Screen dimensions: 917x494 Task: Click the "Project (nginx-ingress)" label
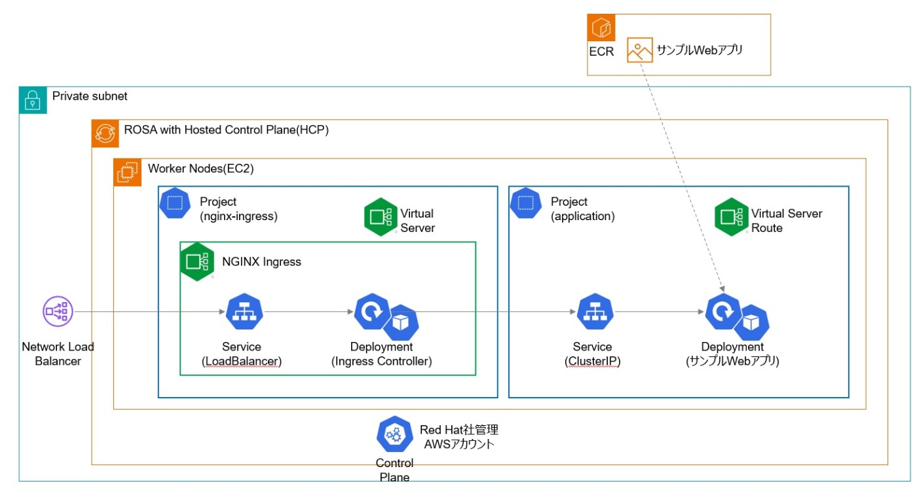(238, 209)
